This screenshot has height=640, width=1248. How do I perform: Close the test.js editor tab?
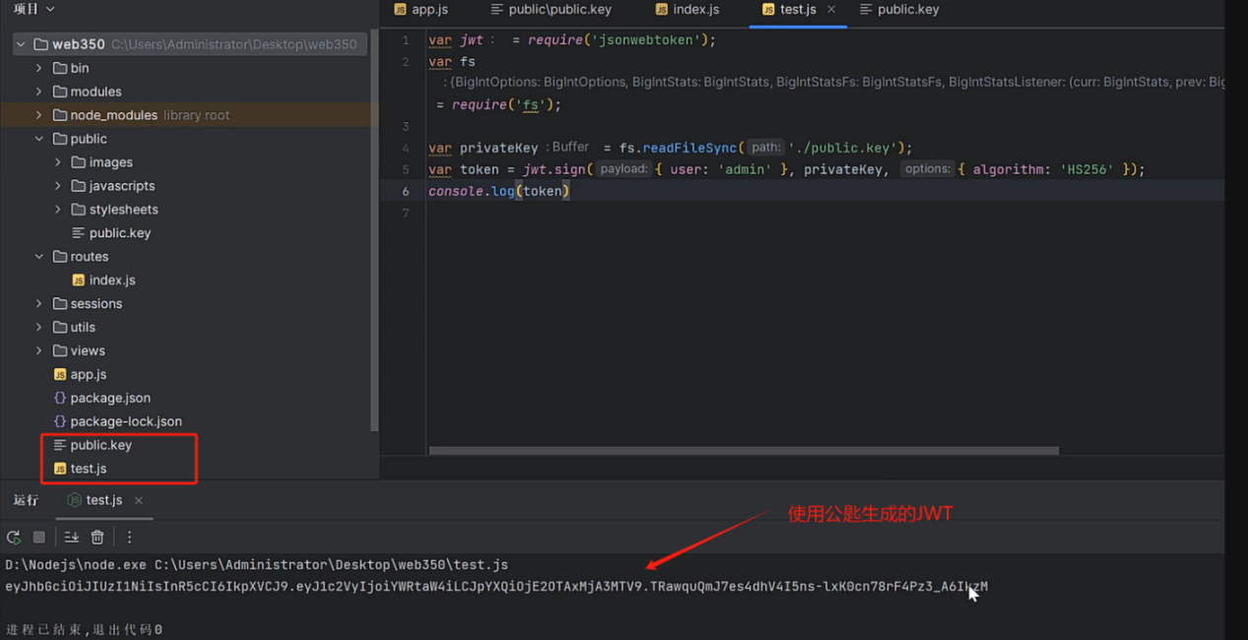831,9
